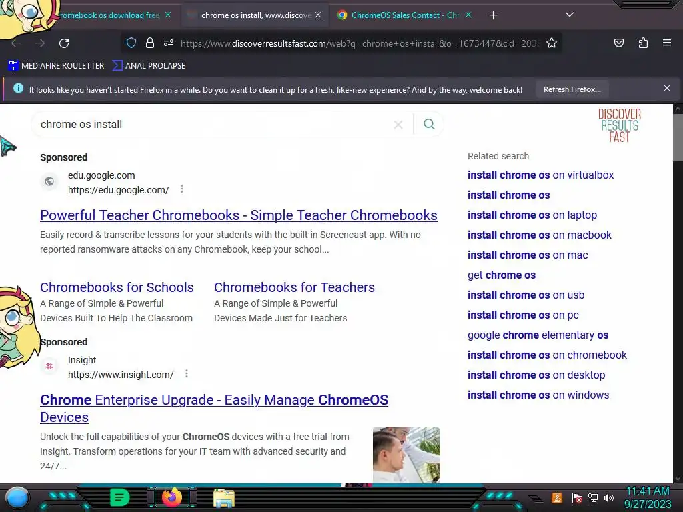
Task: Click the https://edu.google.com/ URL text
Action: point(119,190)
